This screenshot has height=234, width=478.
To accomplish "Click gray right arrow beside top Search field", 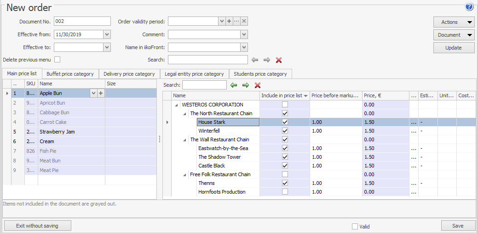I will click(266, 60).
